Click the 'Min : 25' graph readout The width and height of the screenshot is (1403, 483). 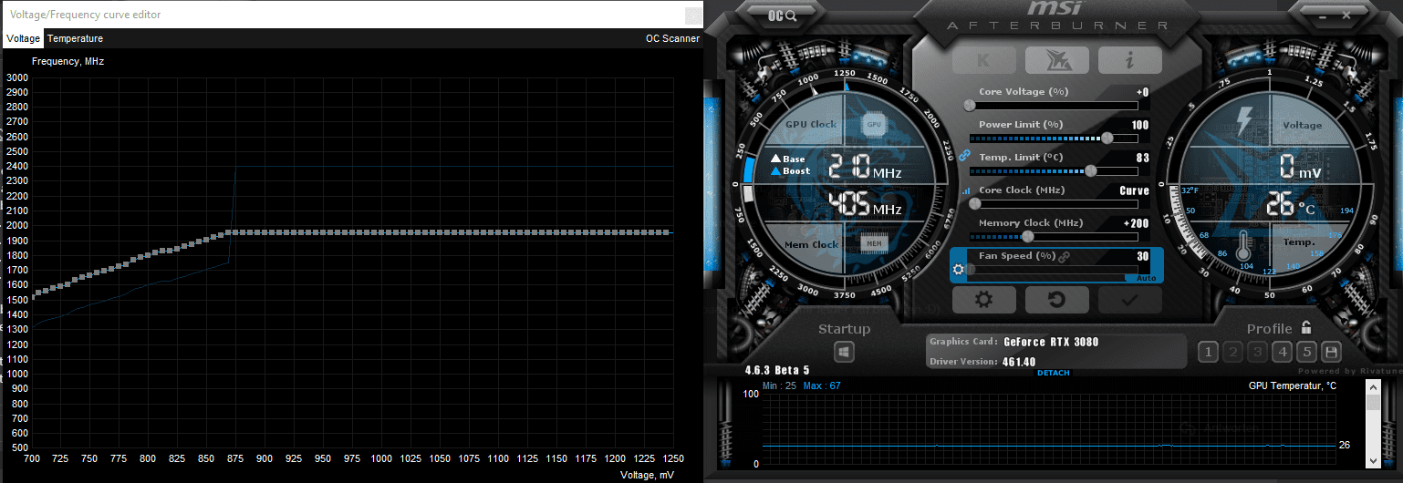click(780, 386)
